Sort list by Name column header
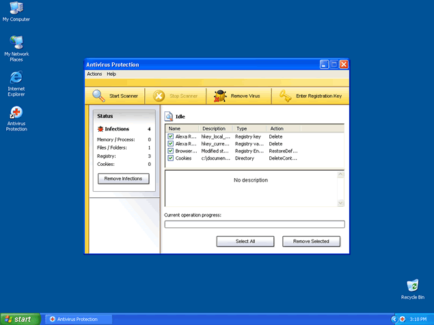 182,128
